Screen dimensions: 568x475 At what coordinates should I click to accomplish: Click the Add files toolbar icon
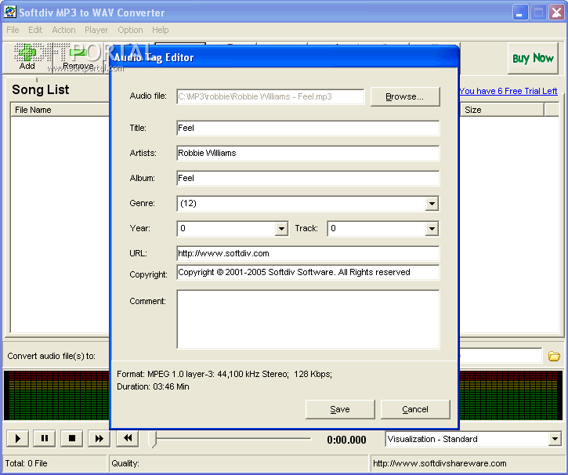[27, 57]
